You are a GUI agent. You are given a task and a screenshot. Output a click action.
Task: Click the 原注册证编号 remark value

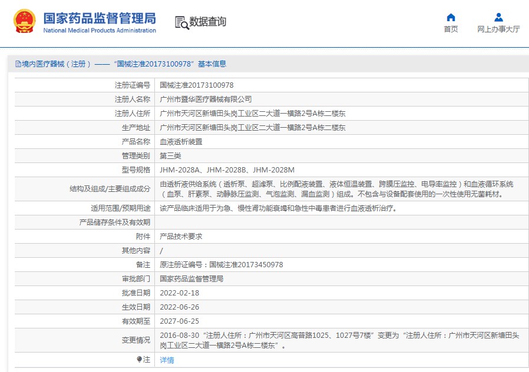click(x=221, y=265)
